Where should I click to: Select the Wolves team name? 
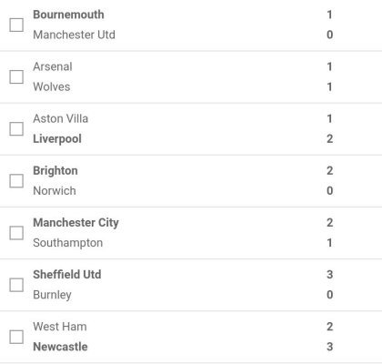[52, 86]
